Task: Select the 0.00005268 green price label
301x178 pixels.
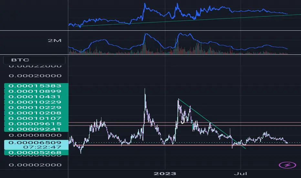Action: [x=36, y=153]
